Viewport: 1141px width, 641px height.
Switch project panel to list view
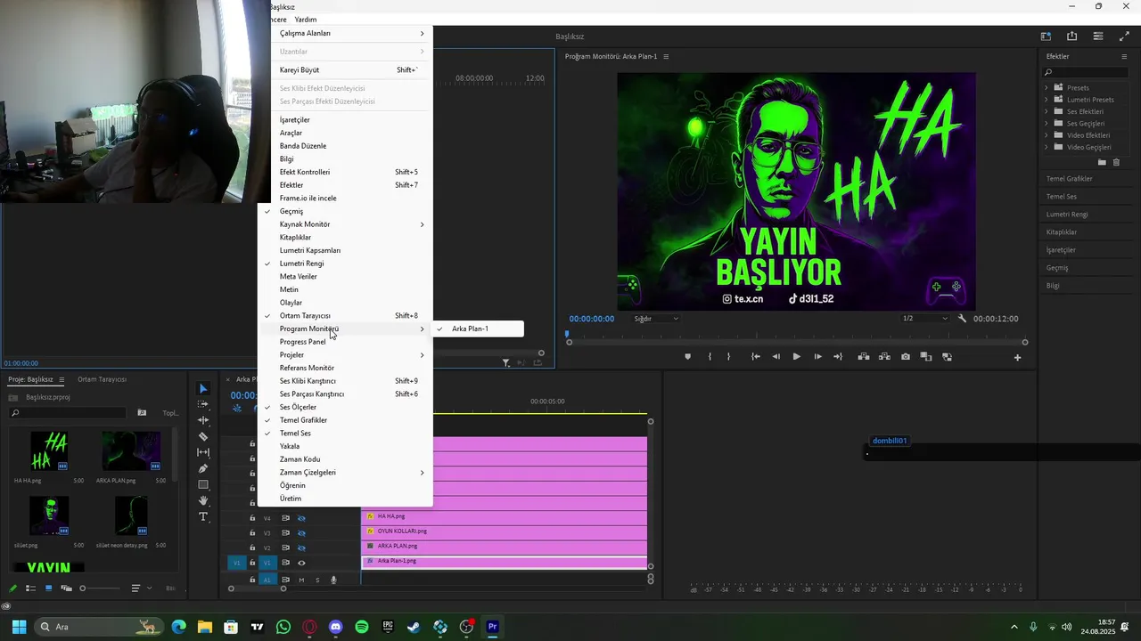30,588
